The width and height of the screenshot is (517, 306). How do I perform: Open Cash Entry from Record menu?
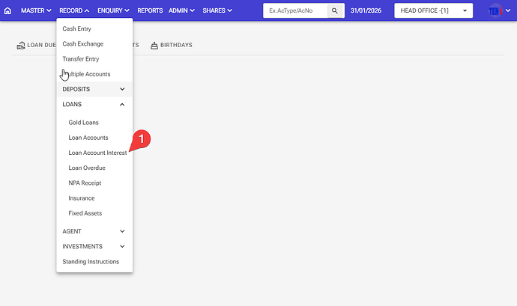(x=77, y=28)
